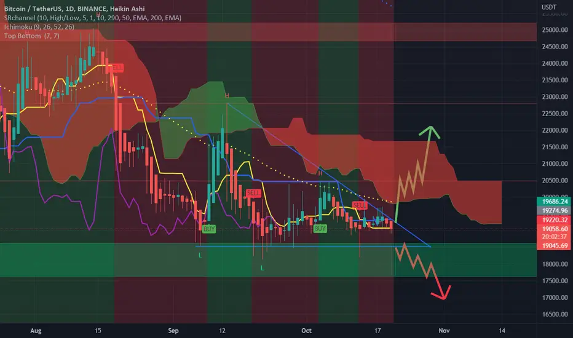Click 25000.00 on the price axis

[x=555, y=29]
